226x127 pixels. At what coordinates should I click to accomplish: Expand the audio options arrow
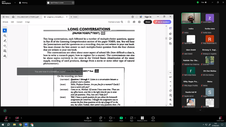(x=10, y=118)
